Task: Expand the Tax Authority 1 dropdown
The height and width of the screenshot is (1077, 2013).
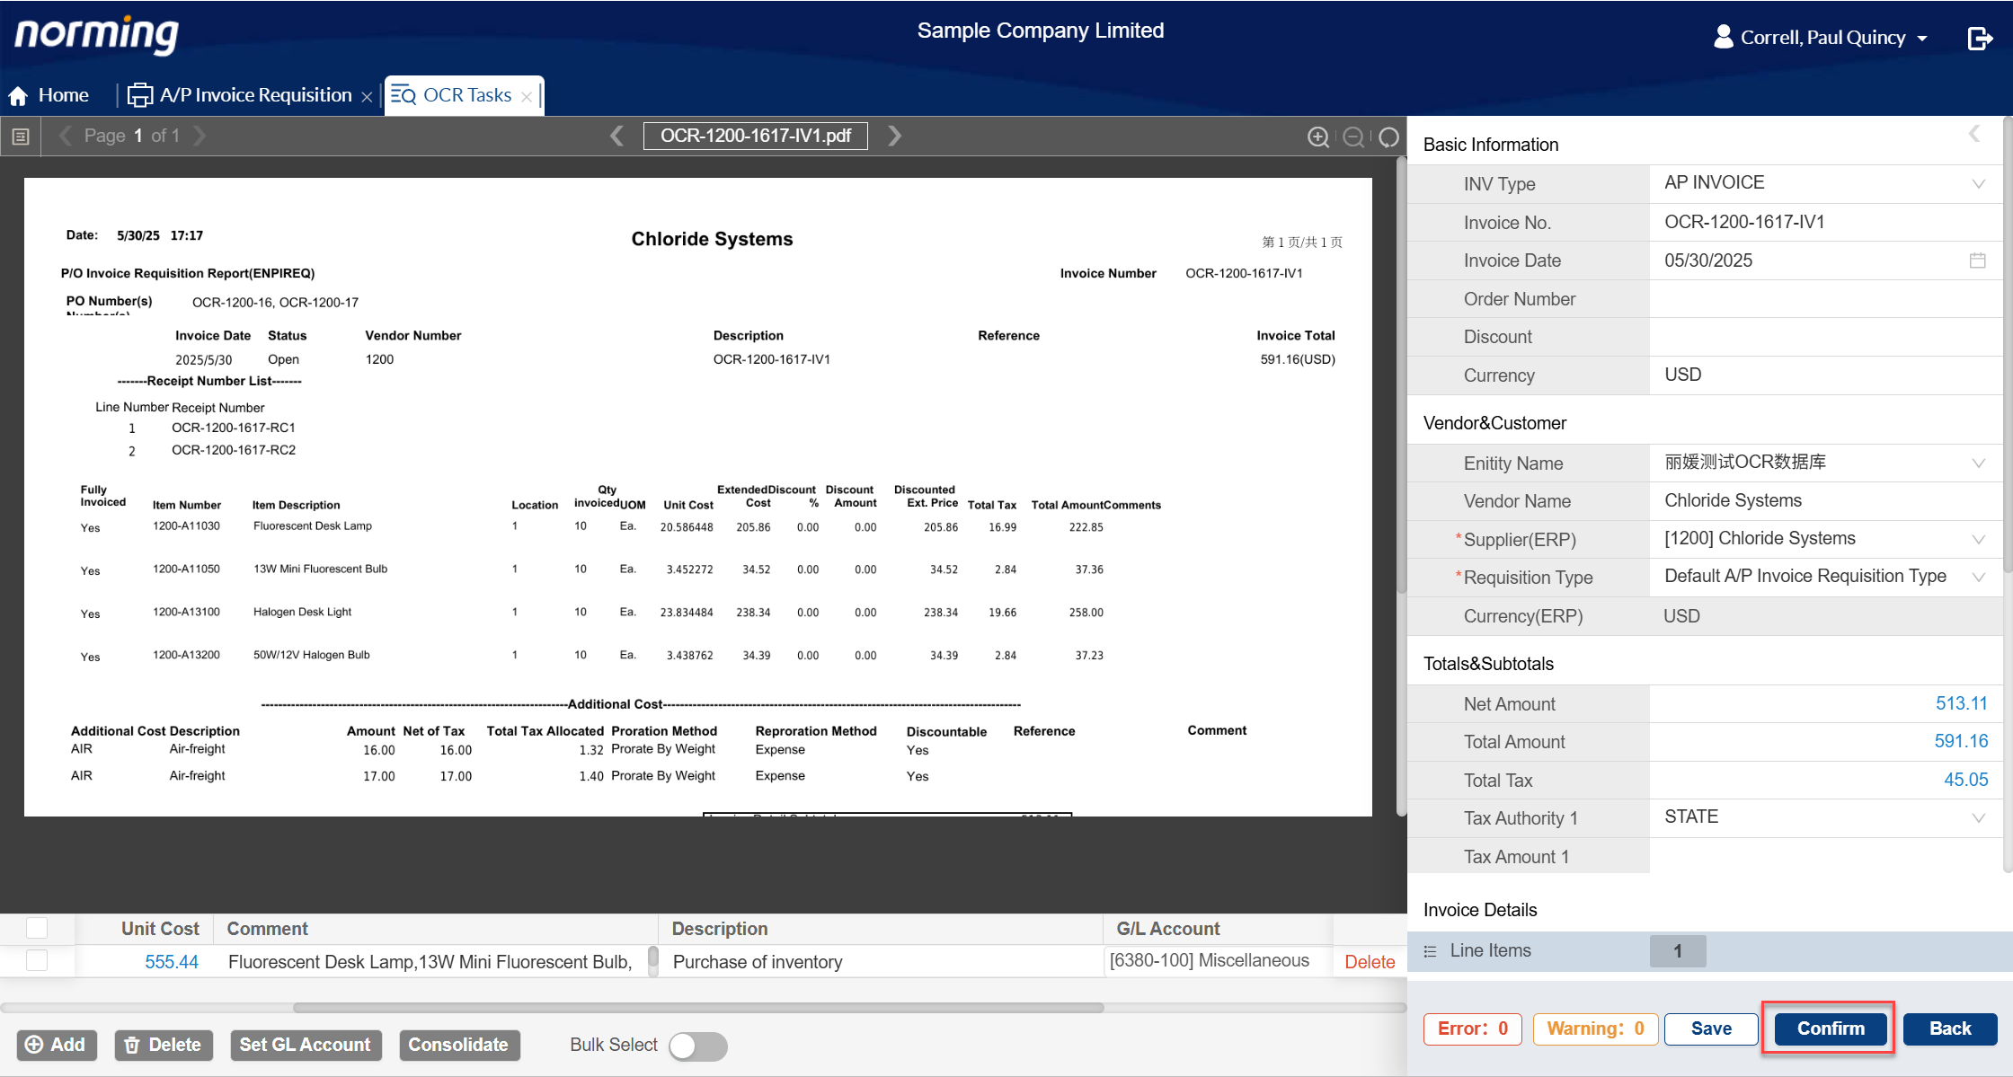Action: click(x=1978, y=817)
